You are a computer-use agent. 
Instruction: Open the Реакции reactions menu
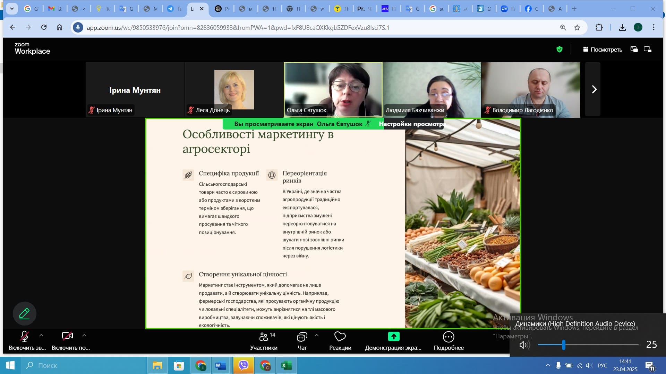click(x=340, y=341)
